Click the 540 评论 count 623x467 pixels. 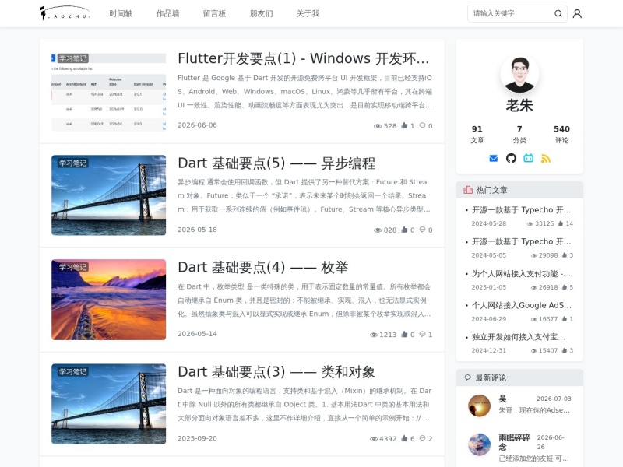point(561,134)
